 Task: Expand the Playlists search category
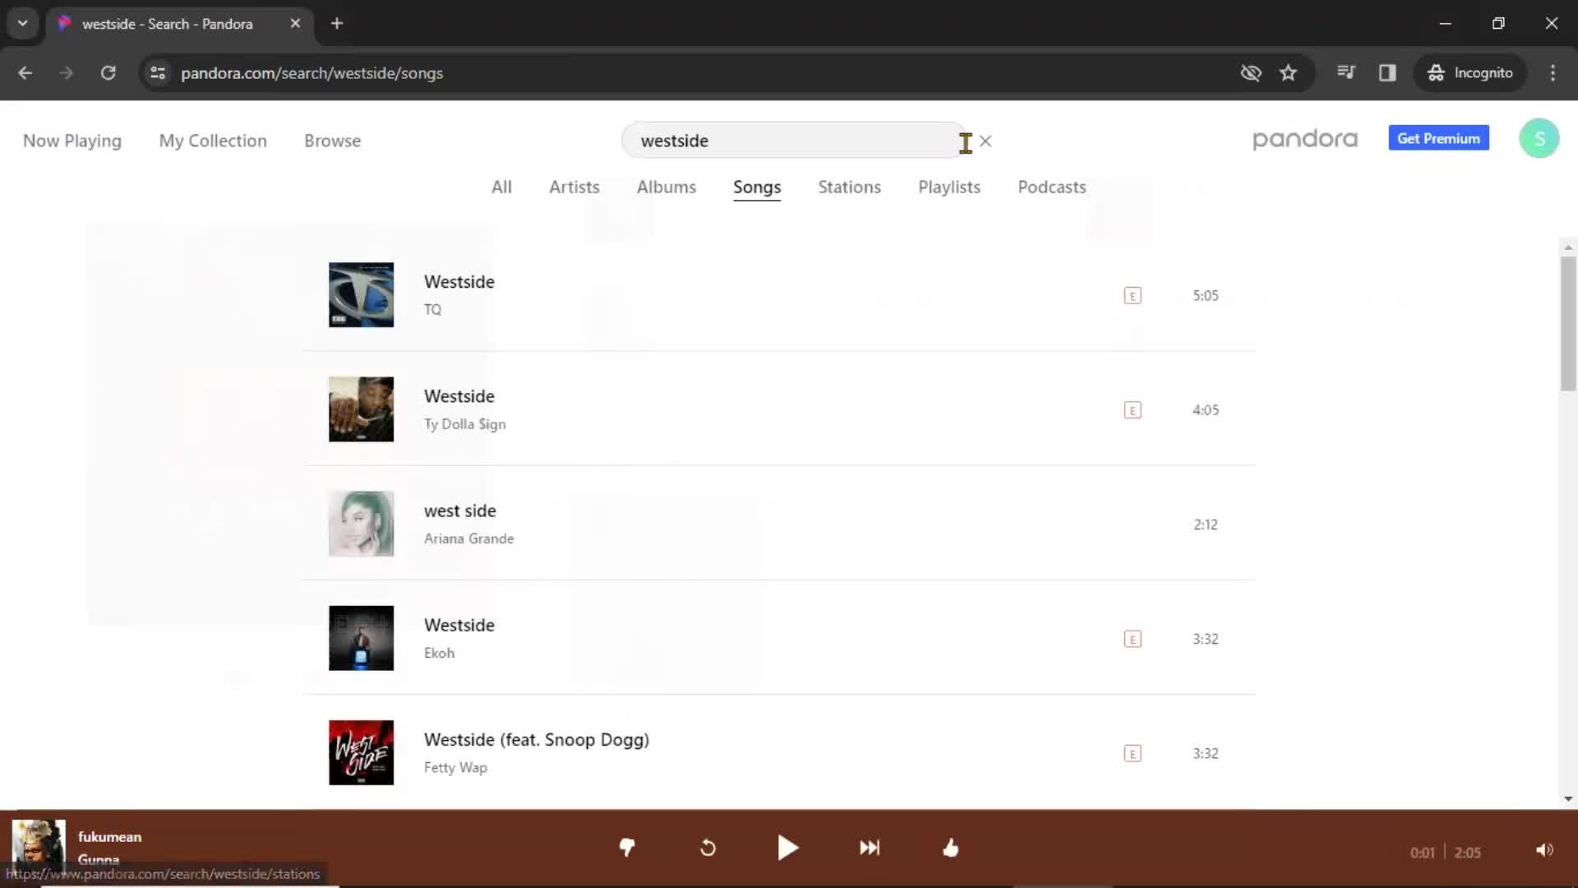949,187
